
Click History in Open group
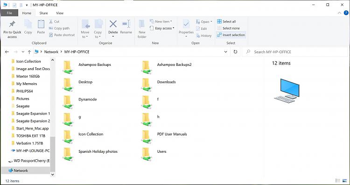point(203,36)
